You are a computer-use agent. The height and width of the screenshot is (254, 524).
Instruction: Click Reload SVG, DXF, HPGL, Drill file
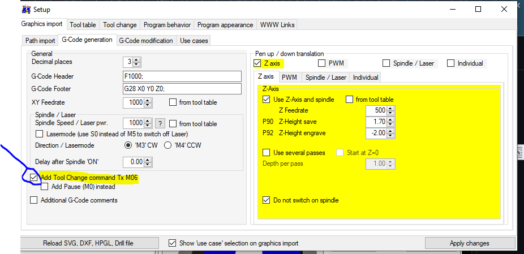[x=88, y=243]
